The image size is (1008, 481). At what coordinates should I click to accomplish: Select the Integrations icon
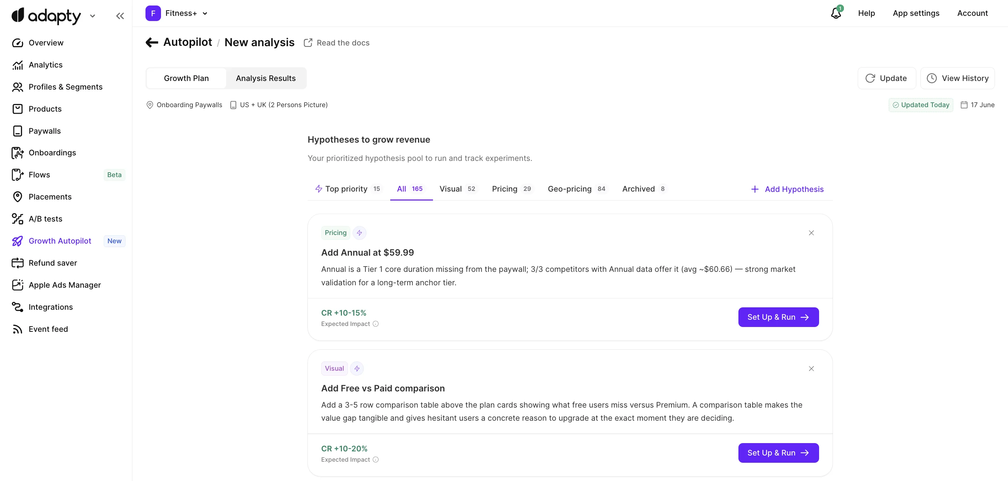pos(18,307)
